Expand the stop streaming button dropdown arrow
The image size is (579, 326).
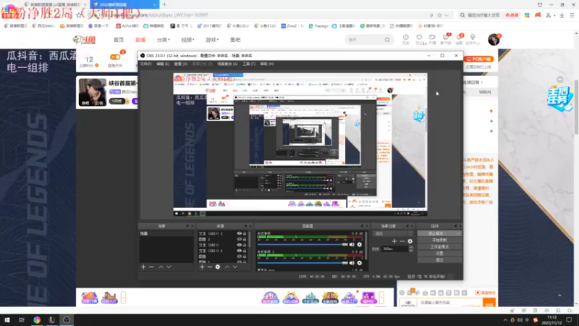pos(458,233)
